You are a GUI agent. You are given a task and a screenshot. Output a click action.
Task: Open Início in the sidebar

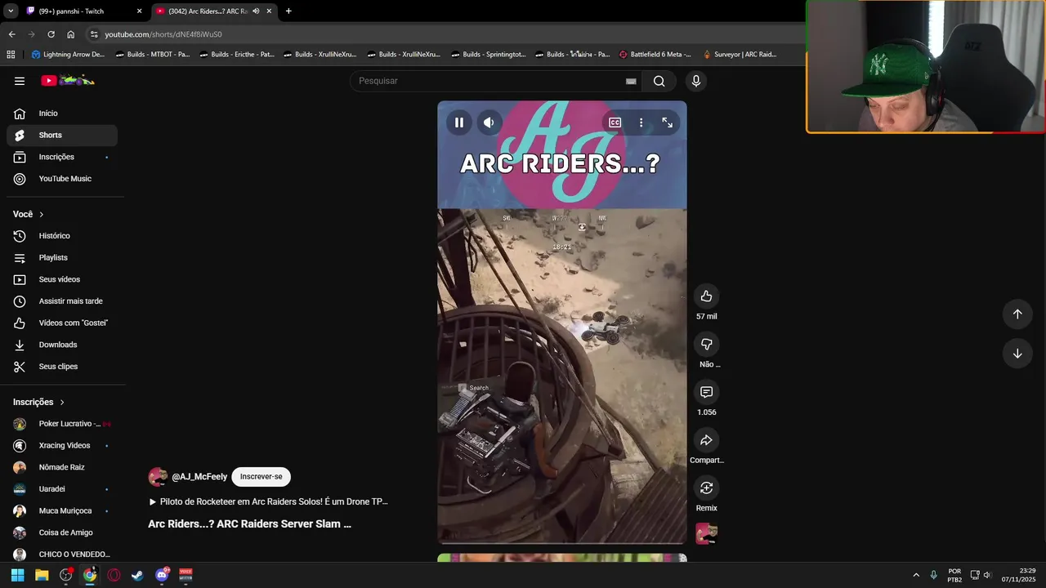click(62, 114)
